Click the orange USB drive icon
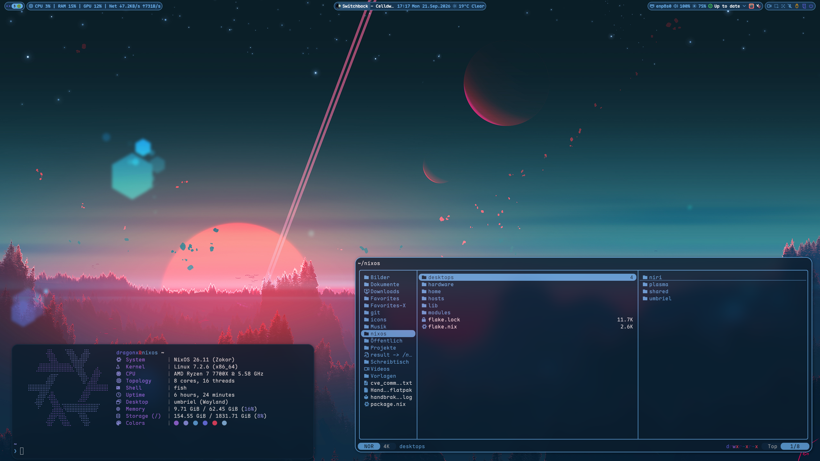 tap(797, 6)
